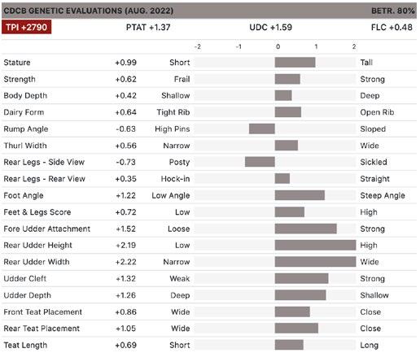Click the Steep Angle label
420x353 pixels.
point(383,195)
